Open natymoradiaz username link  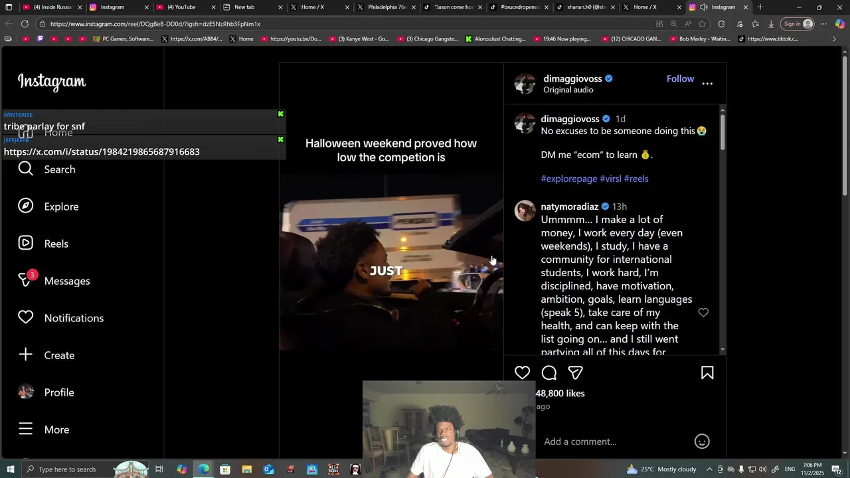pyautogui.click(x=570, y=206)
